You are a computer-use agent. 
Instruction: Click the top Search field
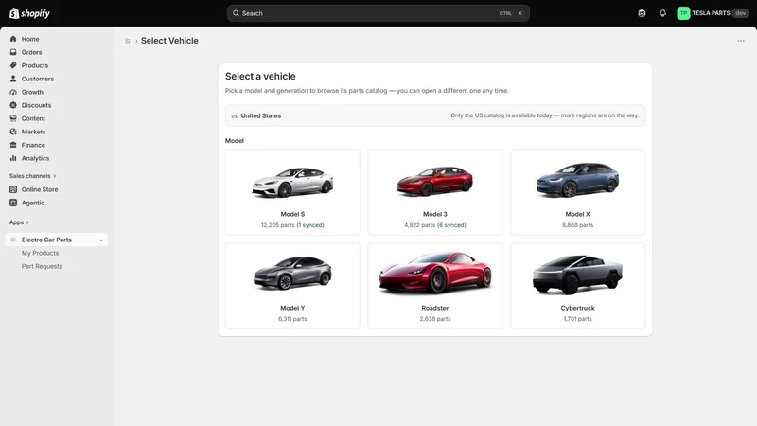378,13
